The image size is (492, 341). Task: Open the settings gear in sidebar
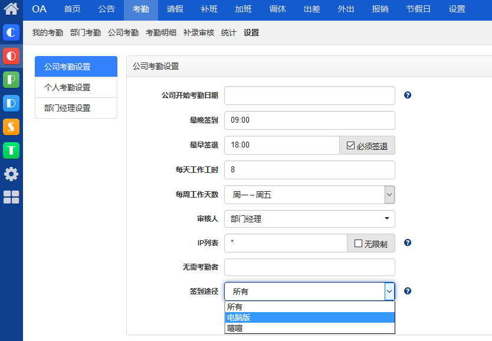click(x=11, y=174)
